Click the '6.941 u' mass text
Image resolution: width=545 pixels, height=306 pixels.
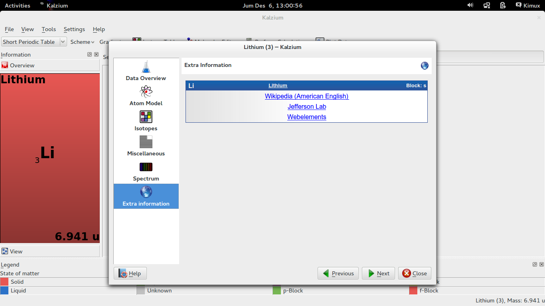77,236
